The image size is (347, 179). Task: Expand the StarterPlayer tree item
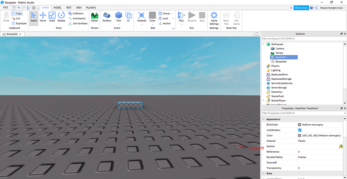tap(263, 100)
